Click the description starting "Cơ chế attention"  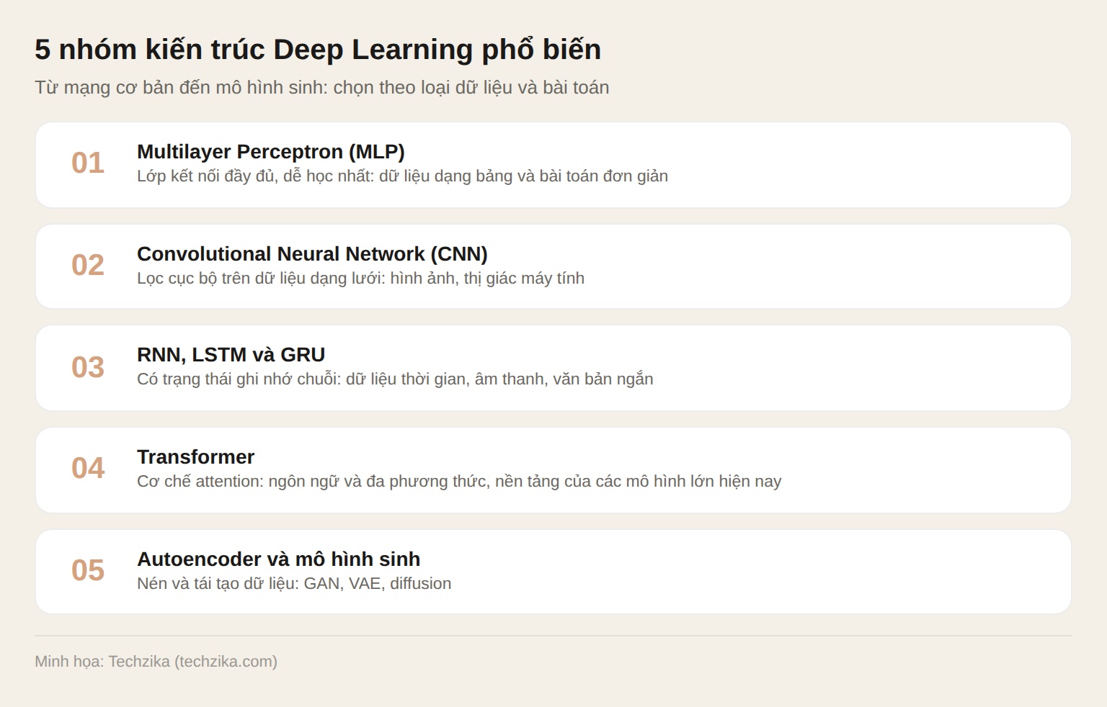coord(459,482)
